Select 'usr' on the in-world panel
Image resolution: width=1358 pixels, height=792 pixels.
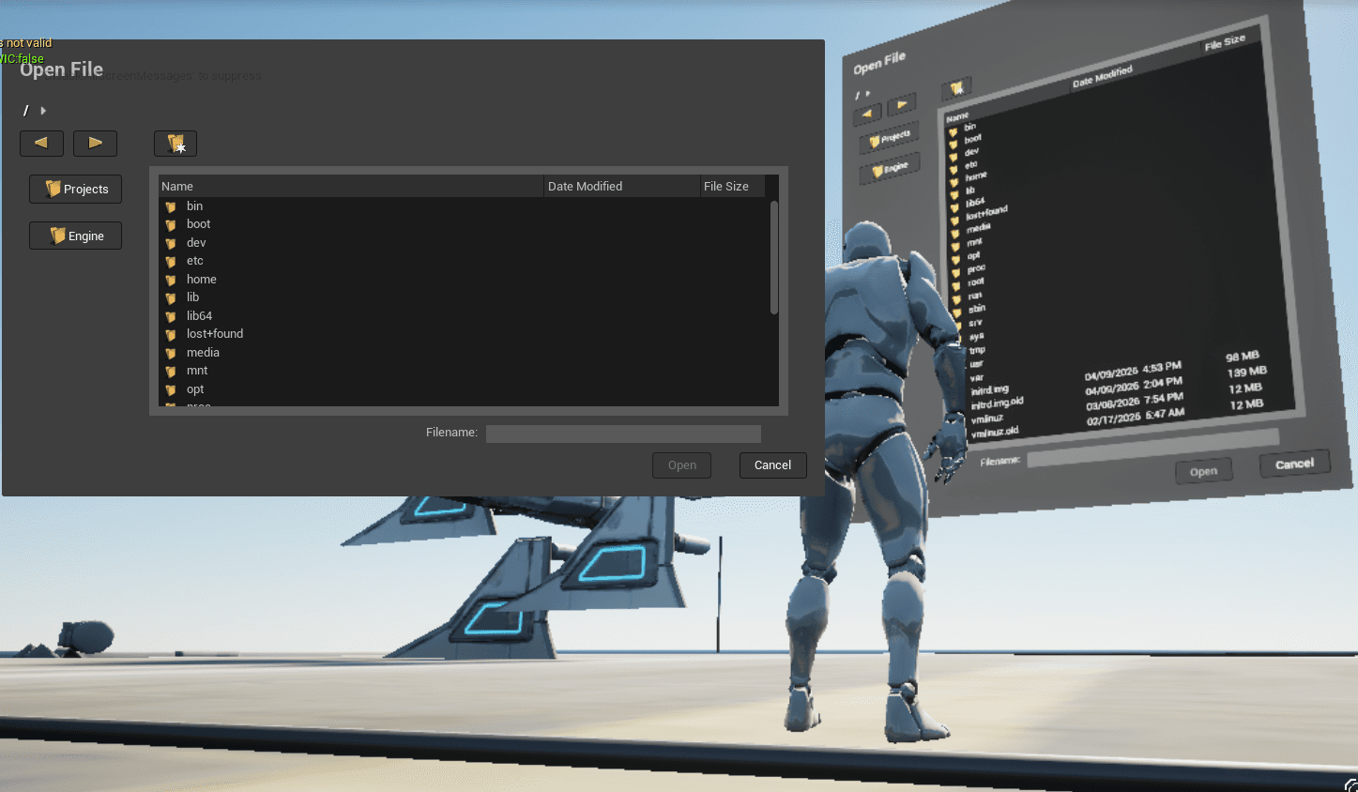977,363
